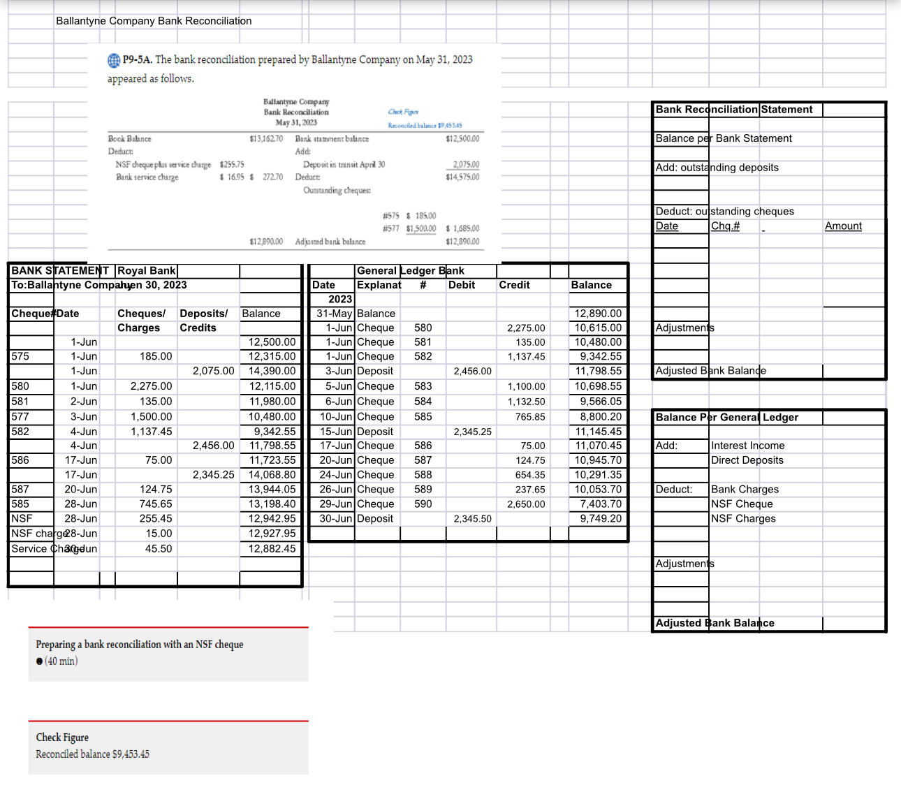Select the 'General Ledger Bank' header
The height and width of the screenshot is (792, 901).
(411, 270)
